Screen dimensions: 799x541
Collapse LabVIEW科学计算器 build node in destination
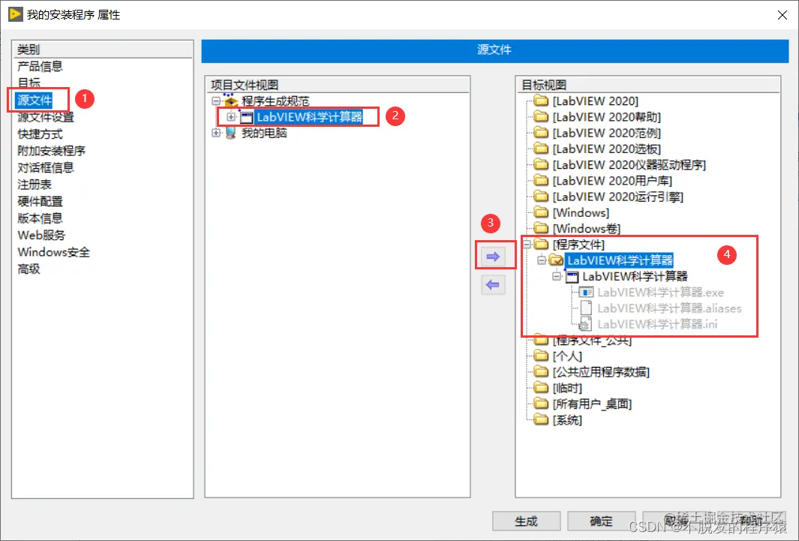pos(557,276)
